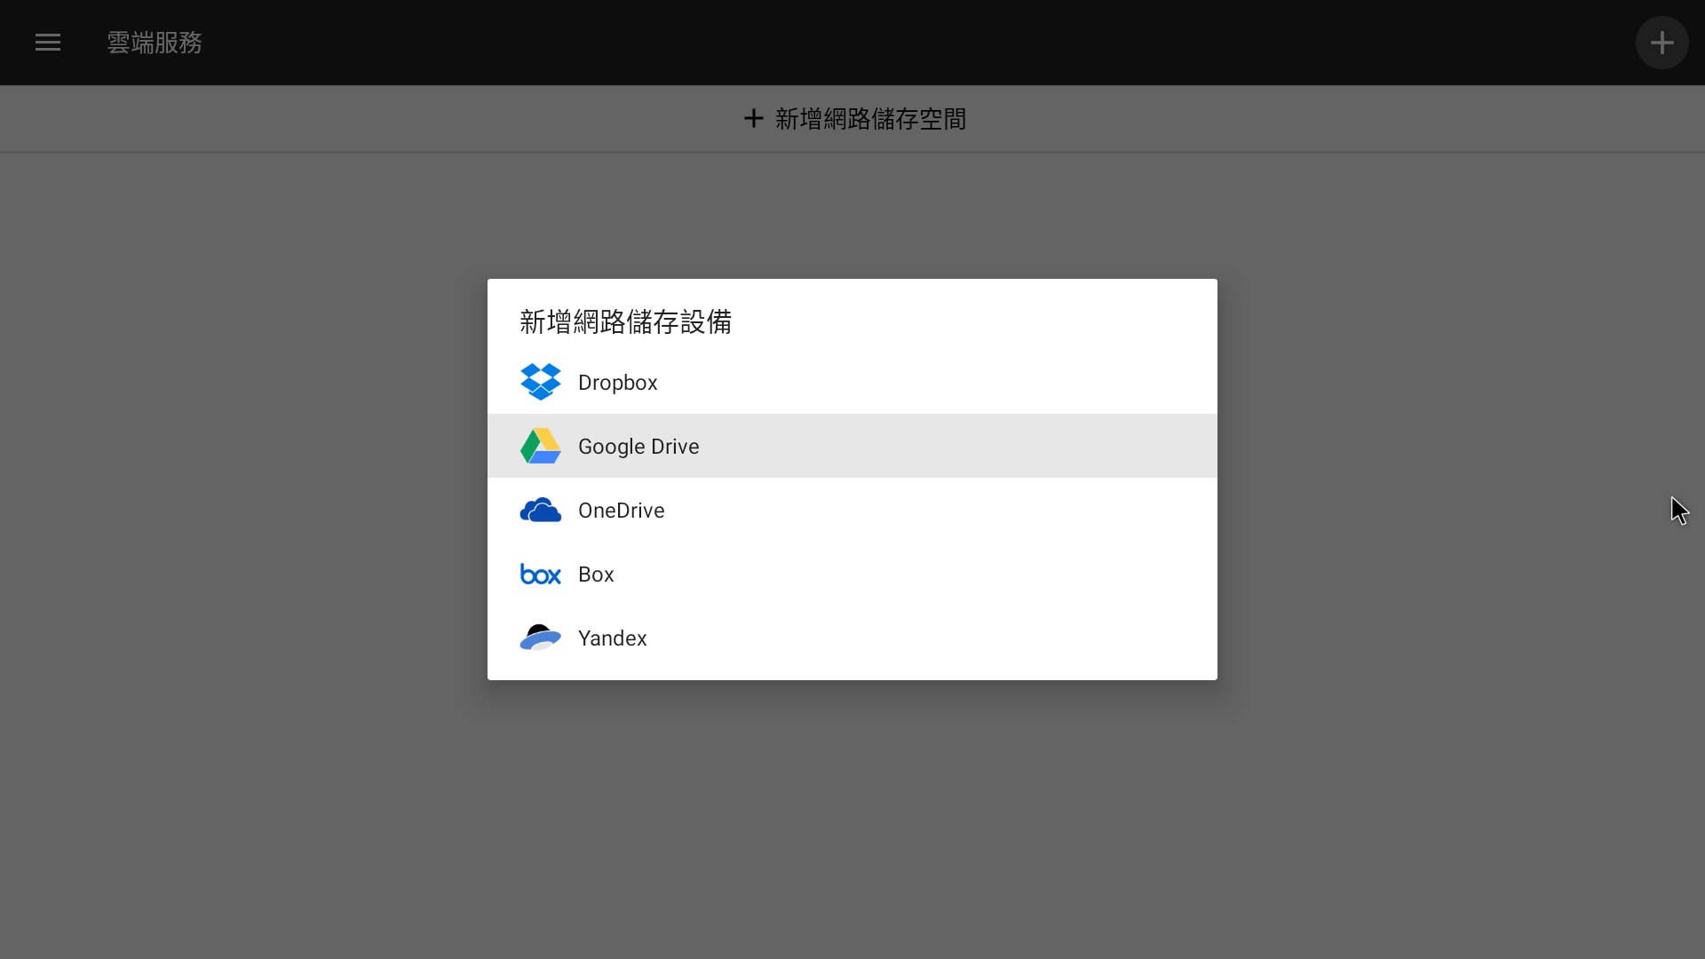The width and height of the screenshot is (1705, 959).
Task: Select the Box option
Action: click(852, 574)
